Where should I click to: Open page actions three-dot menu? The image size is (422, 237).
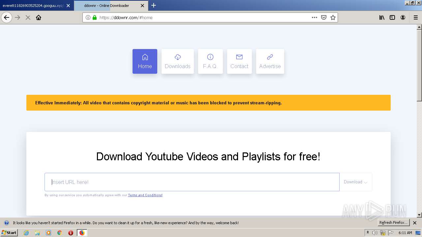[x=315, y=17]
